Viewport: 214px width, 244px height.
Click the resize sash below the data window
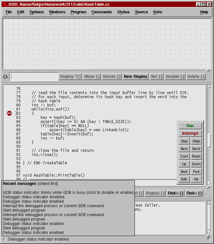[x=208, y=70]
